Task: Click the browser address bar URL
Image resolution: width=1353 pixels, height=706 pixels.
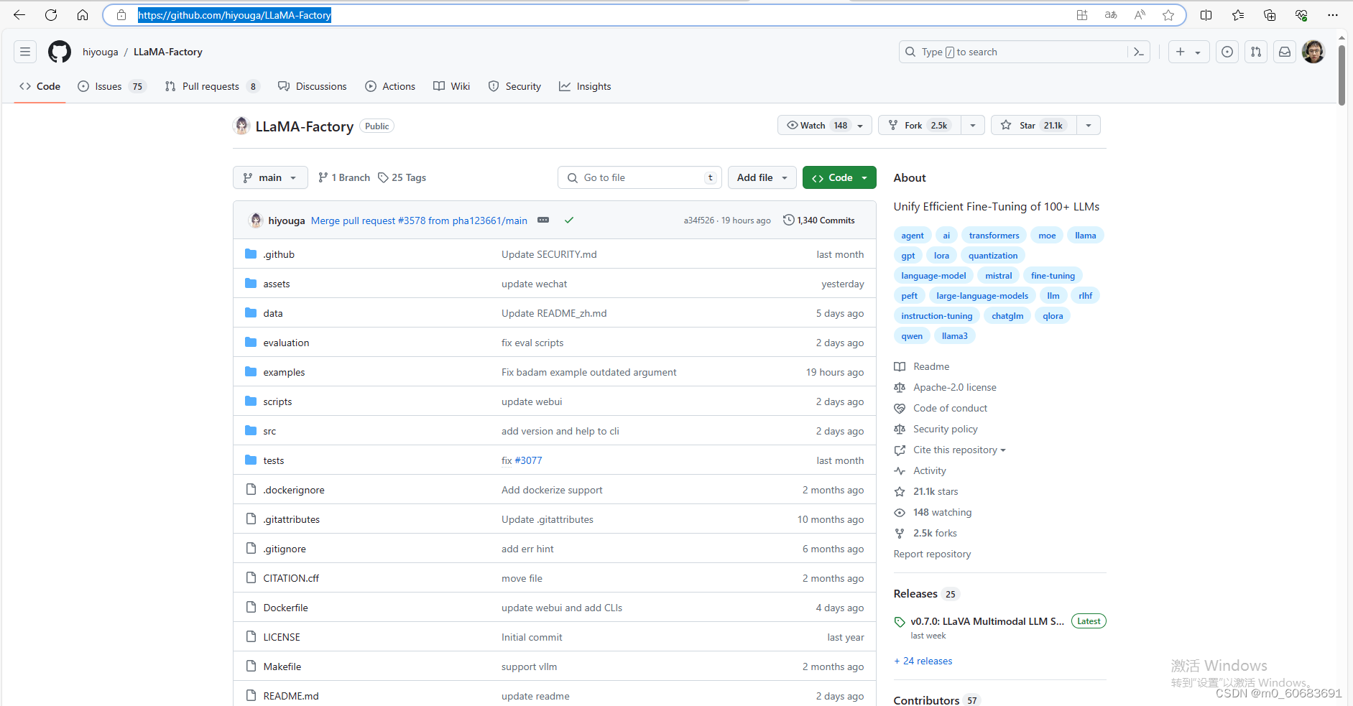Action: point(234,15)
